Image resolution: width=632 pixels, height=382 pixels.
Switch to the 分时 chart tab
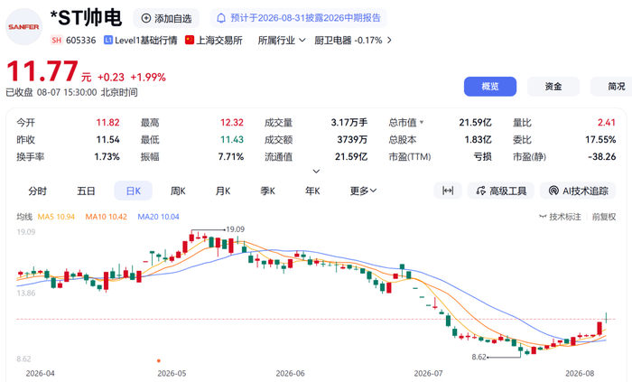click(x=38, y=191)
